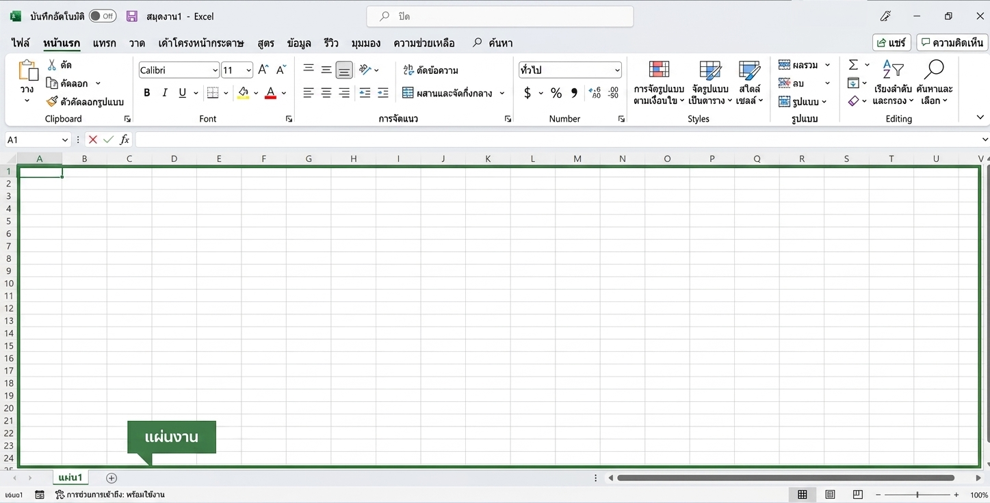This screenshot has height=503, width=990.
Task: Click the Middle Align icon
Action: pos(326,70)
